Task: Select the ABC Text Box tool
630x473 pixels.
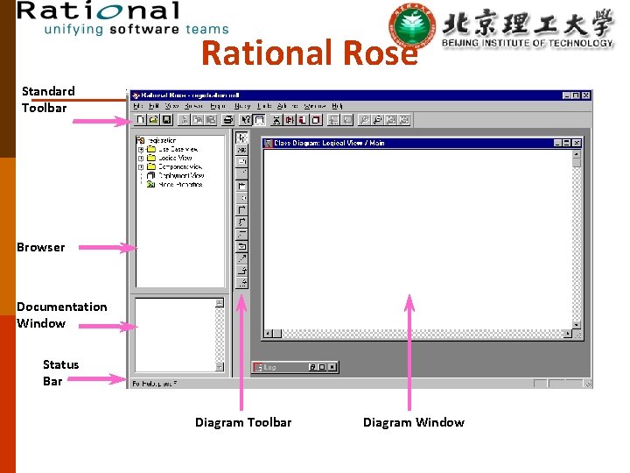Action: coord(241,150)
